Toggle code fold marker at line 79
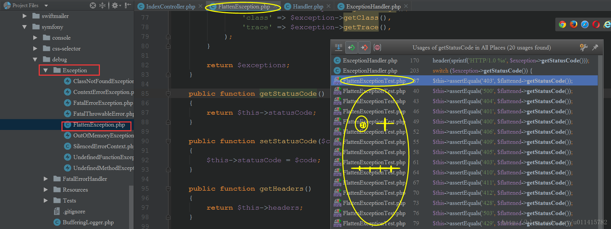Screen dimensions: 611x229 168,36
